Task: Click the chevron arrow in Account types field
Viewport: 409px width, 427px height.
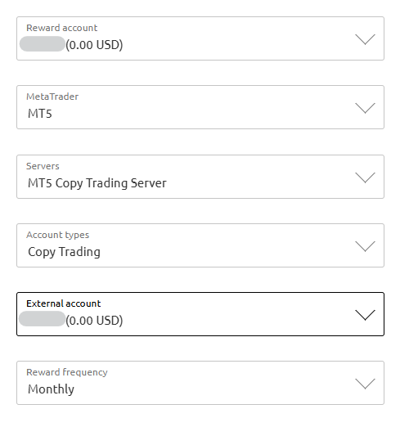Action: pos(365,246)
